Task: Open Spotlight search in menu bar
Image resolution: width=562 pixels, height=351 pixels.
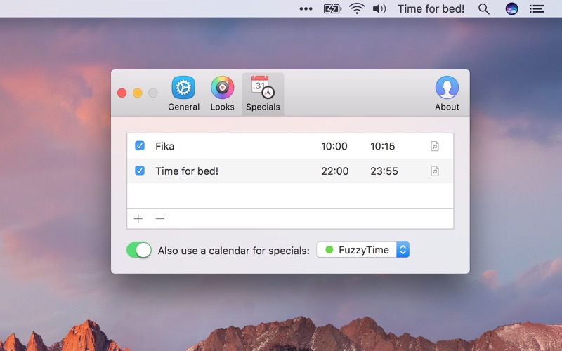Action: 484,8
